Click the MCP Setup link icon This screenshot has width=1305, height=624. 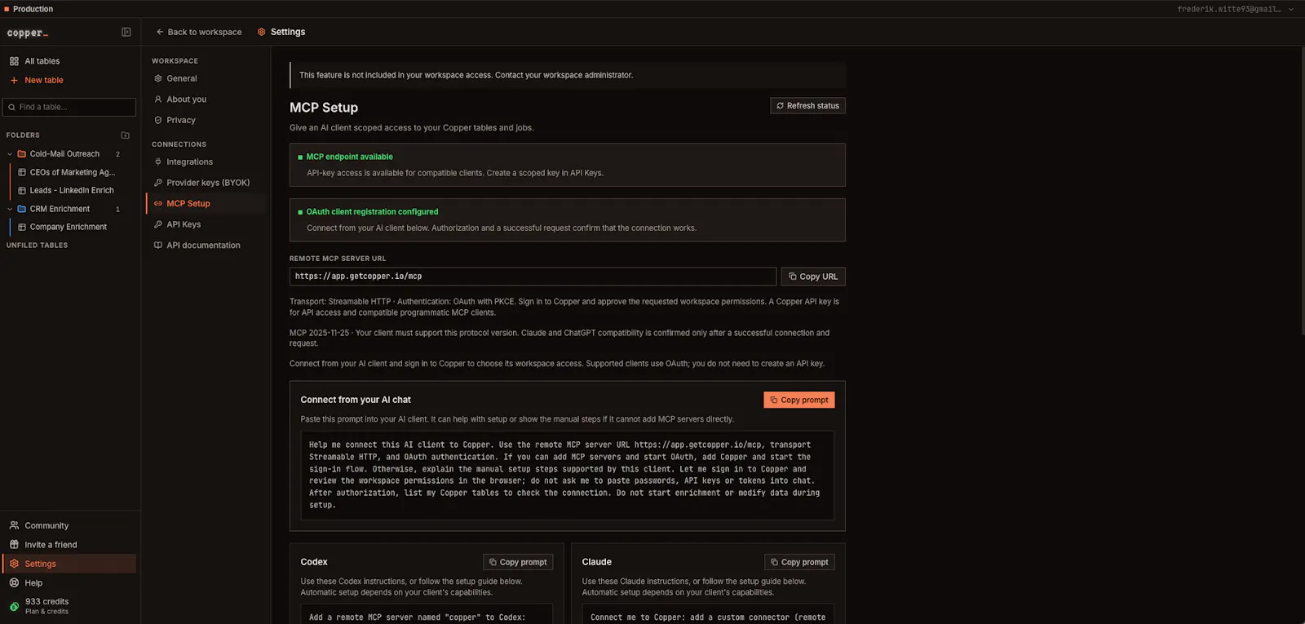[x=158, y=203]
